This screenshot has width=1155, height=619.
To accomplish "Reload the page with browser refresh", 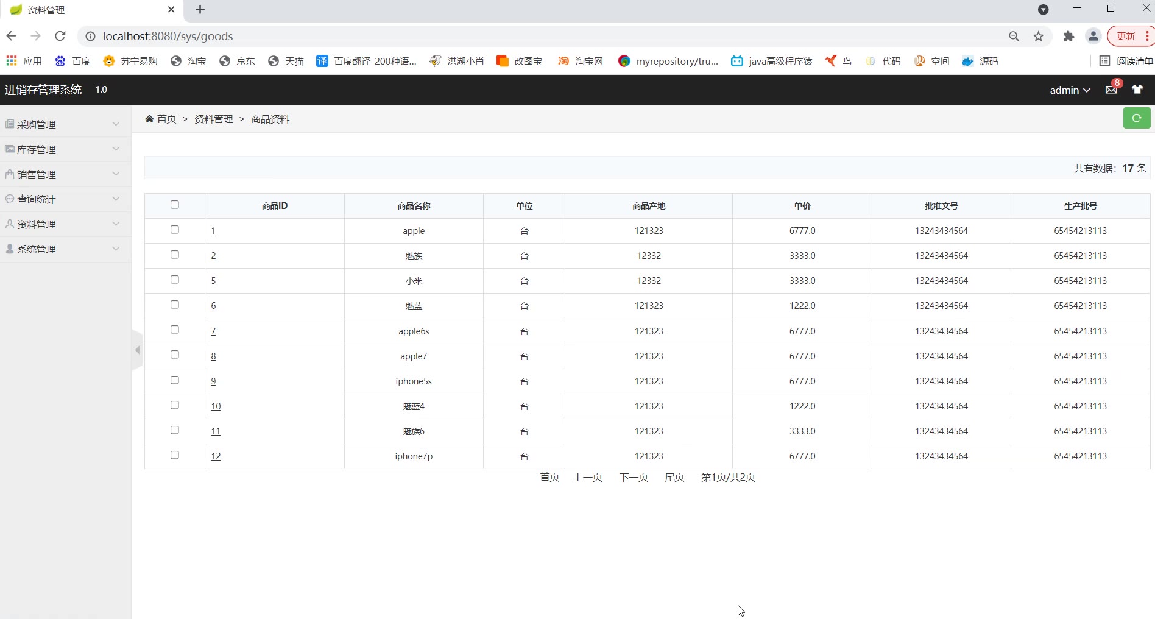I will (x=60, y=36).
